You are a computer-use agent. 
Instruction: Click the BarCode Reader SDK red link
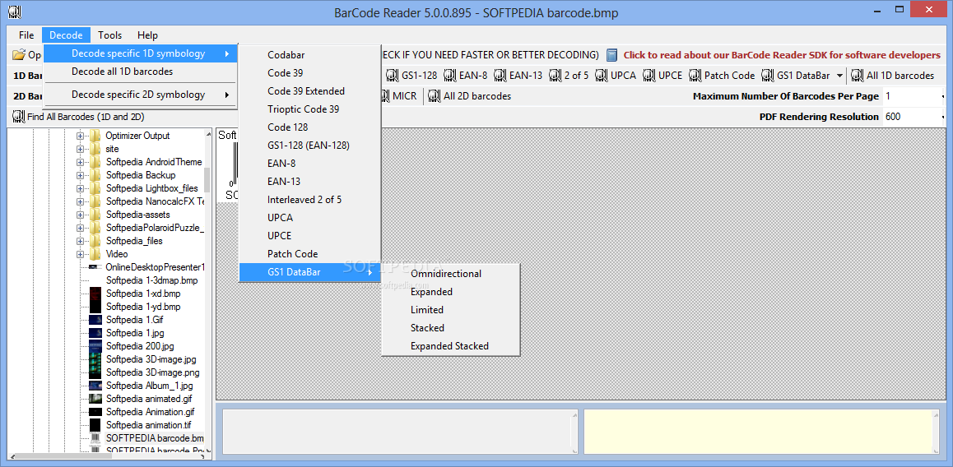[782, 54]
